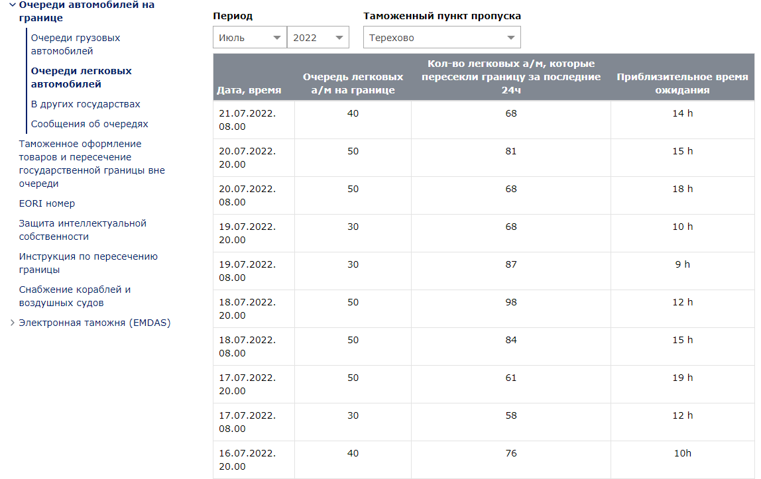
Task: Go to Снабжение кораблей и воздушных судов
Action: click(x=75, y=296)
